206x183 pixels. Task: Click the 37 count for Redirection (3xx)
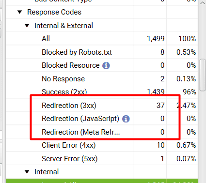160,106
